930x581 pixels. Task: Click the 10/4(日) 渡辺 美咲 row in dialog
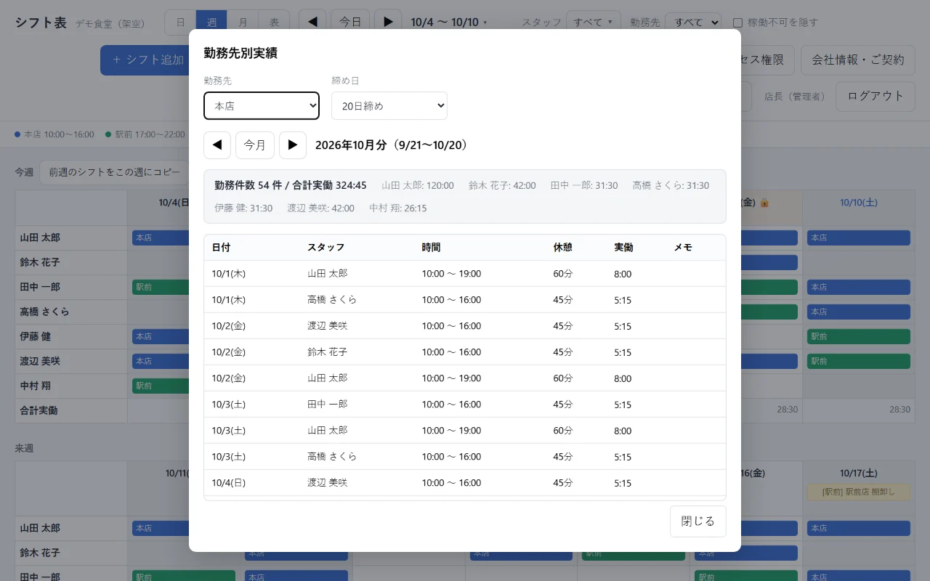point(465,483)
